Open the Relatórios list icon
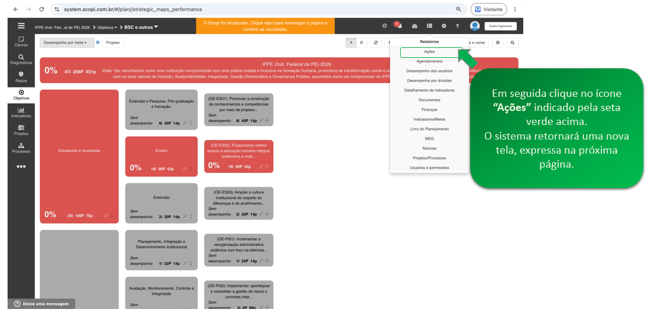This screenshot has height=323, width=651. click(429, 26)
